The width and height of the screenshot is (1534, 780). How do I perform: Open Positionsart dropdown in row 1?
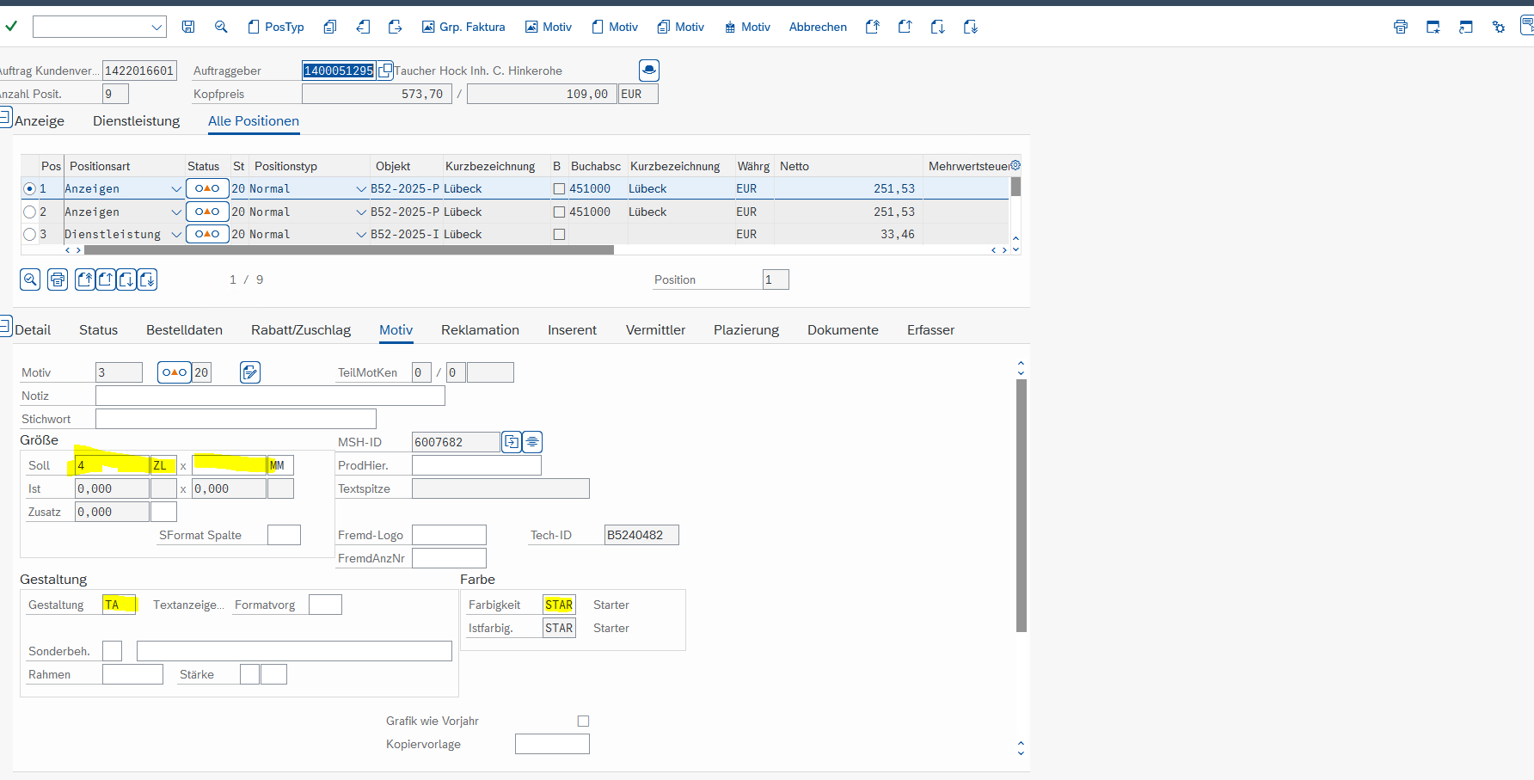[x=176, y=188]
